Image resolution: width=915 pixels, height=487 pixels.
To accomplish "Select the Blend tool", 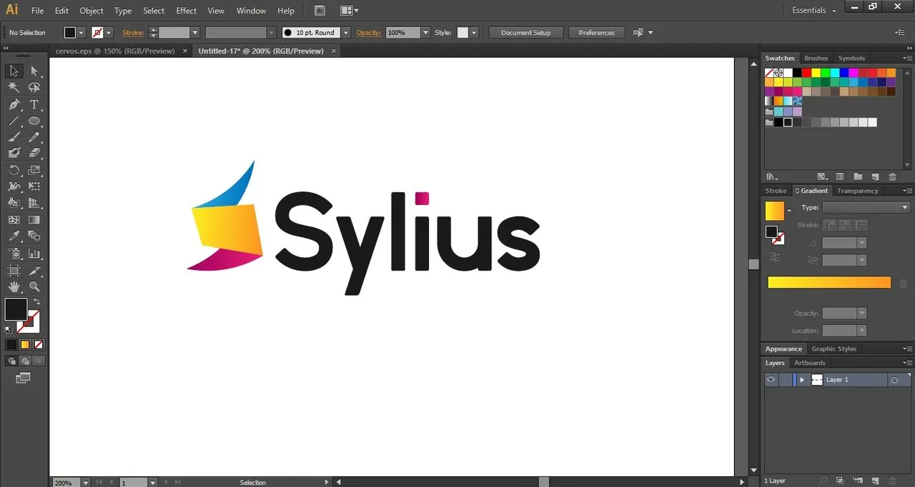I will [x=34, y=236].
